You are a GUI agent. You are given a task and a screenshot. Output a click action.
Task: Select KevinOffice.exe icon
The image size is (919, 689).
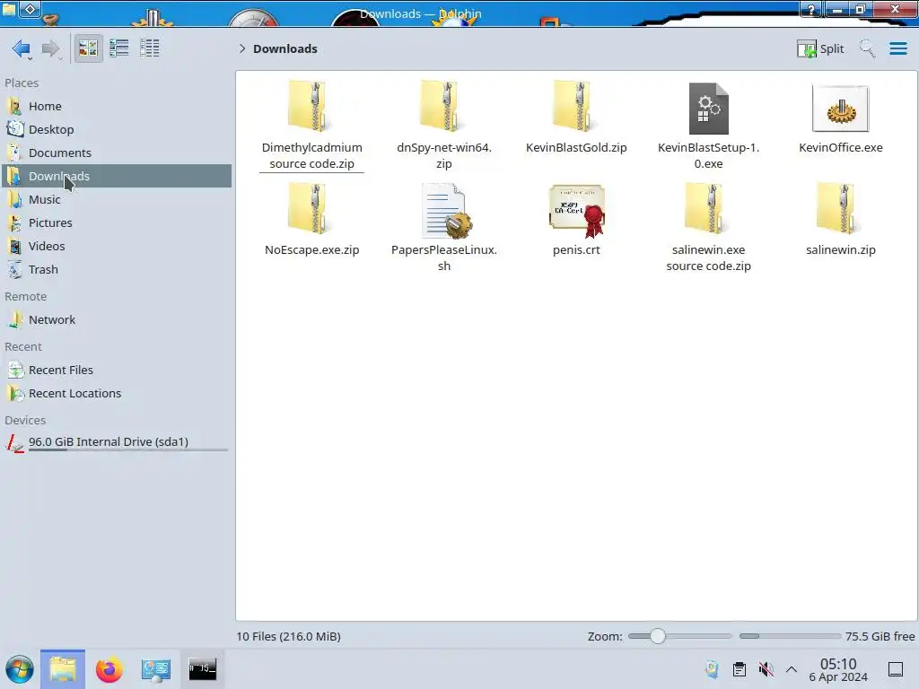840,109
